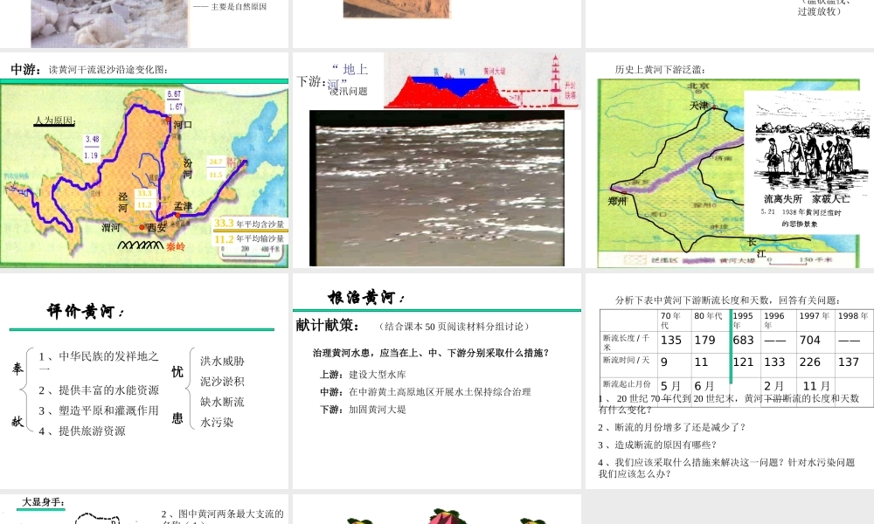Click line 提供丰富的水能资源

(x=99, y=390)
